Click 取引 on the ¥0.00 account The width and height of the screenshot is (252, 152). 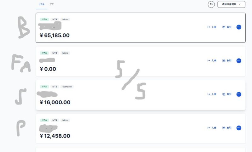click(227, 61)
